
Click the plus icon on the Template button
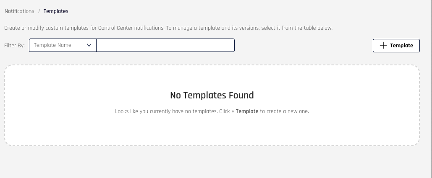[383, 46]
